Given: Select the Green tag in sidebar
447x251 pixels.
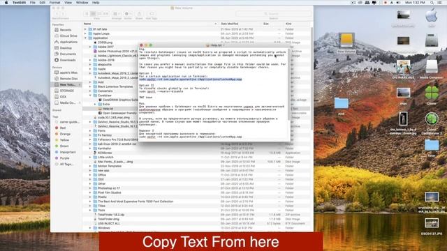Looking at the screenshot, I should tap(64, 146).
